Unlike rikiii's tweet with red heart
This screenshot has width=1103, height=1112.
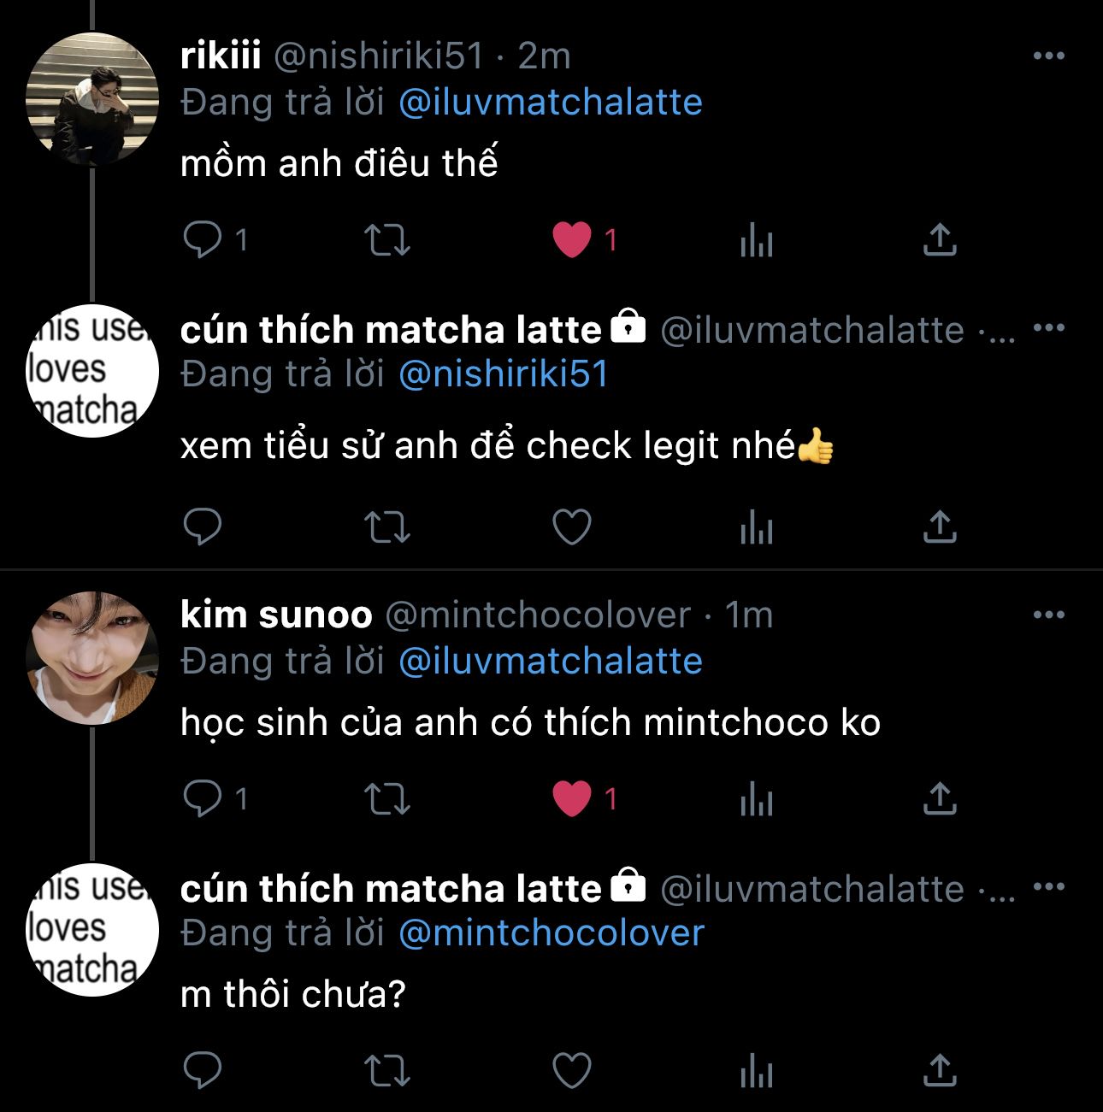572,240
